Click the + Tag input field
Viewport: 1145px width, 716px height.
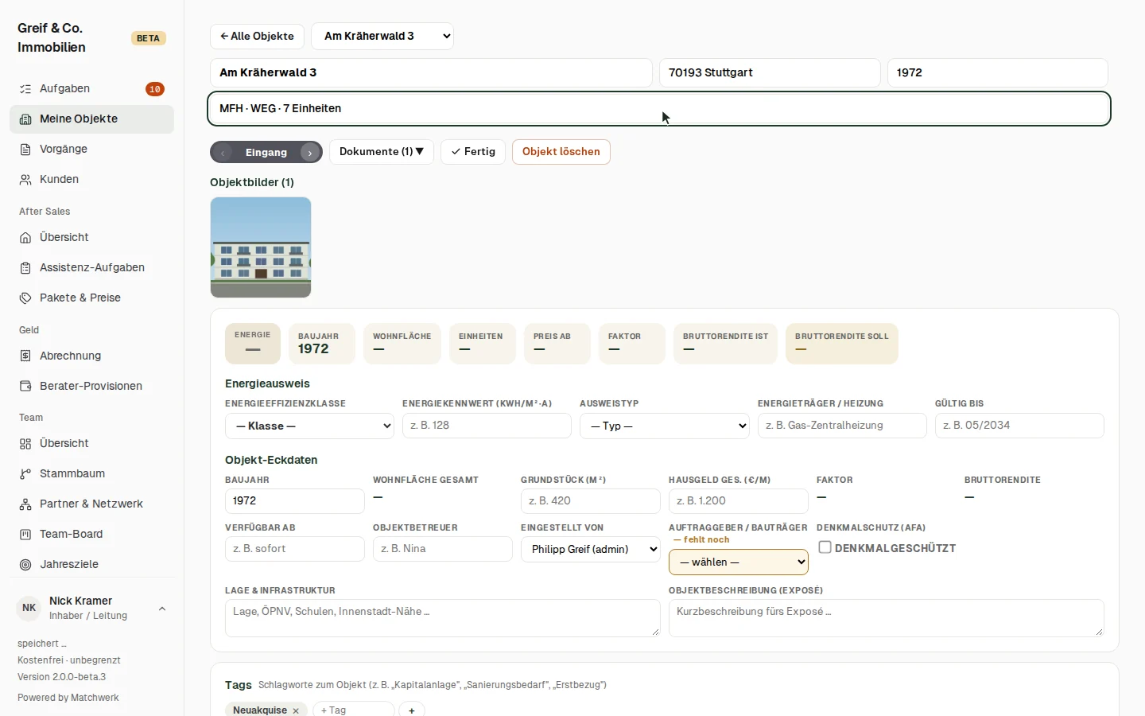click(x=354, y=710)
